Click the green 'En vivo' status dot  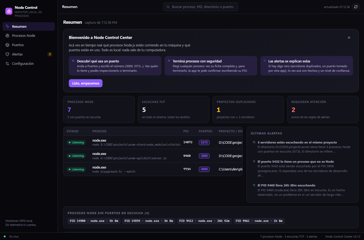coord(5,236)
